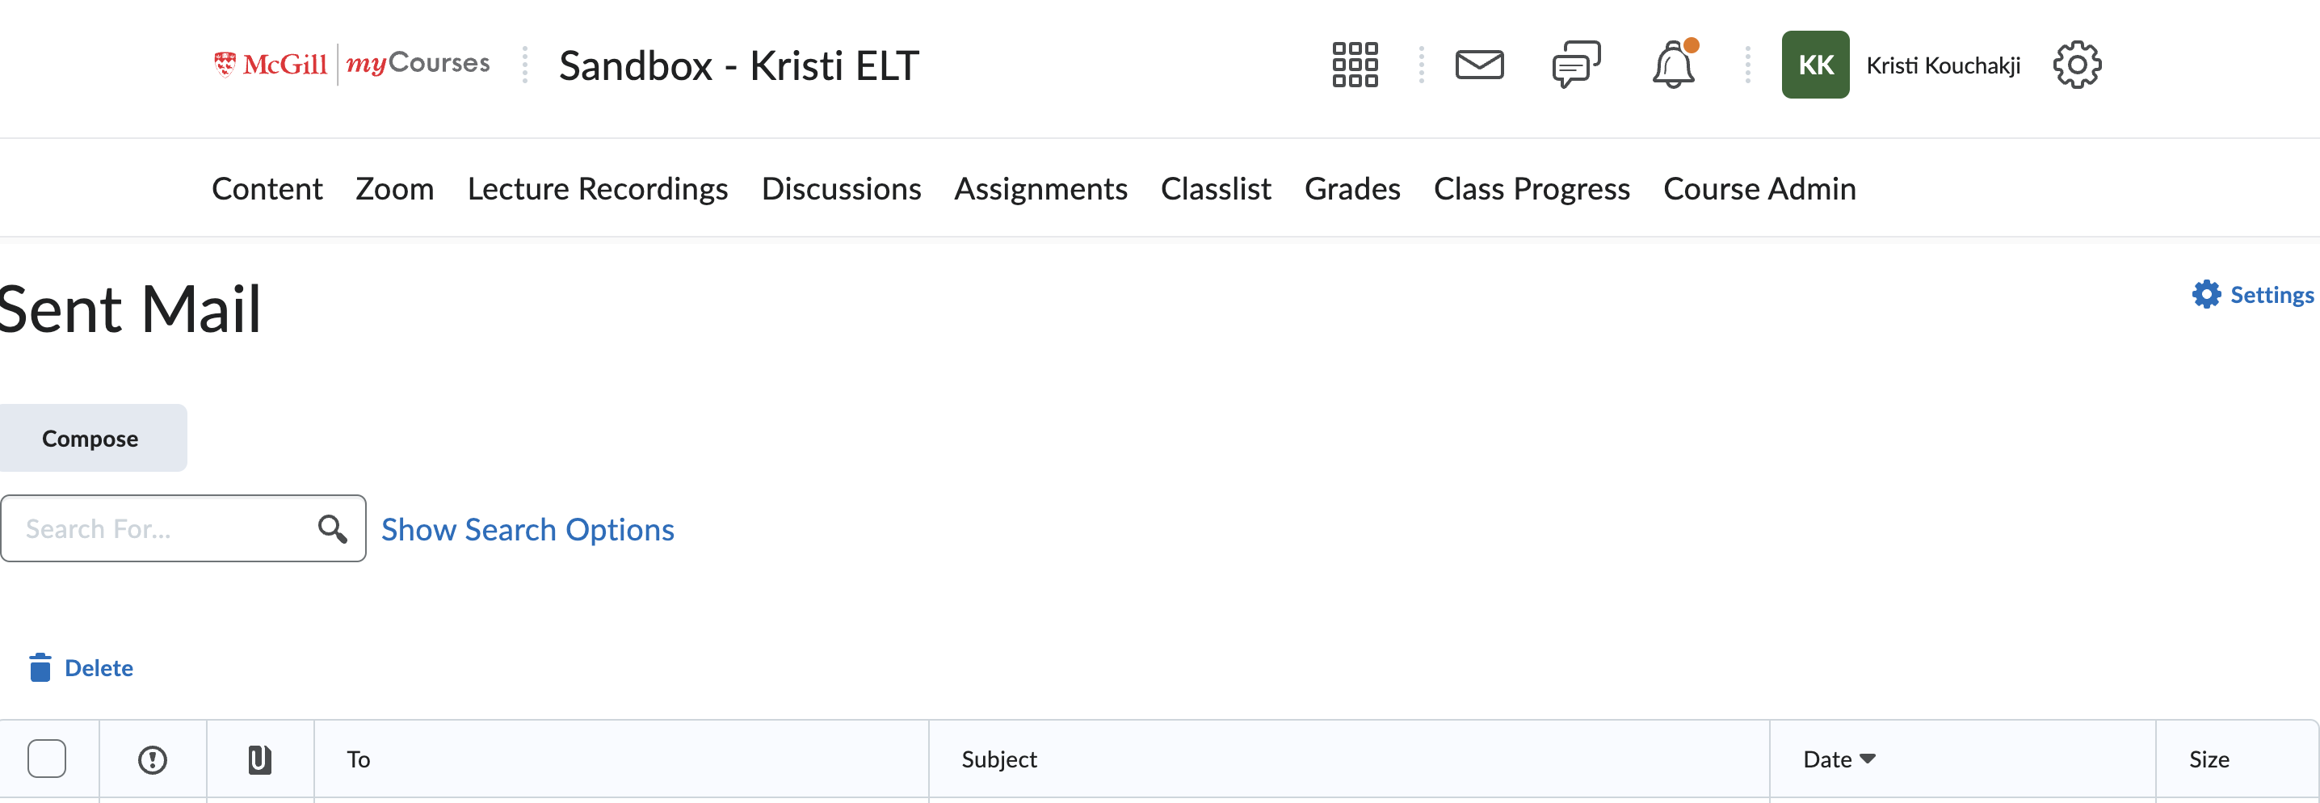
Task: Go to the Assignments tab
Action: point(1040,188)
